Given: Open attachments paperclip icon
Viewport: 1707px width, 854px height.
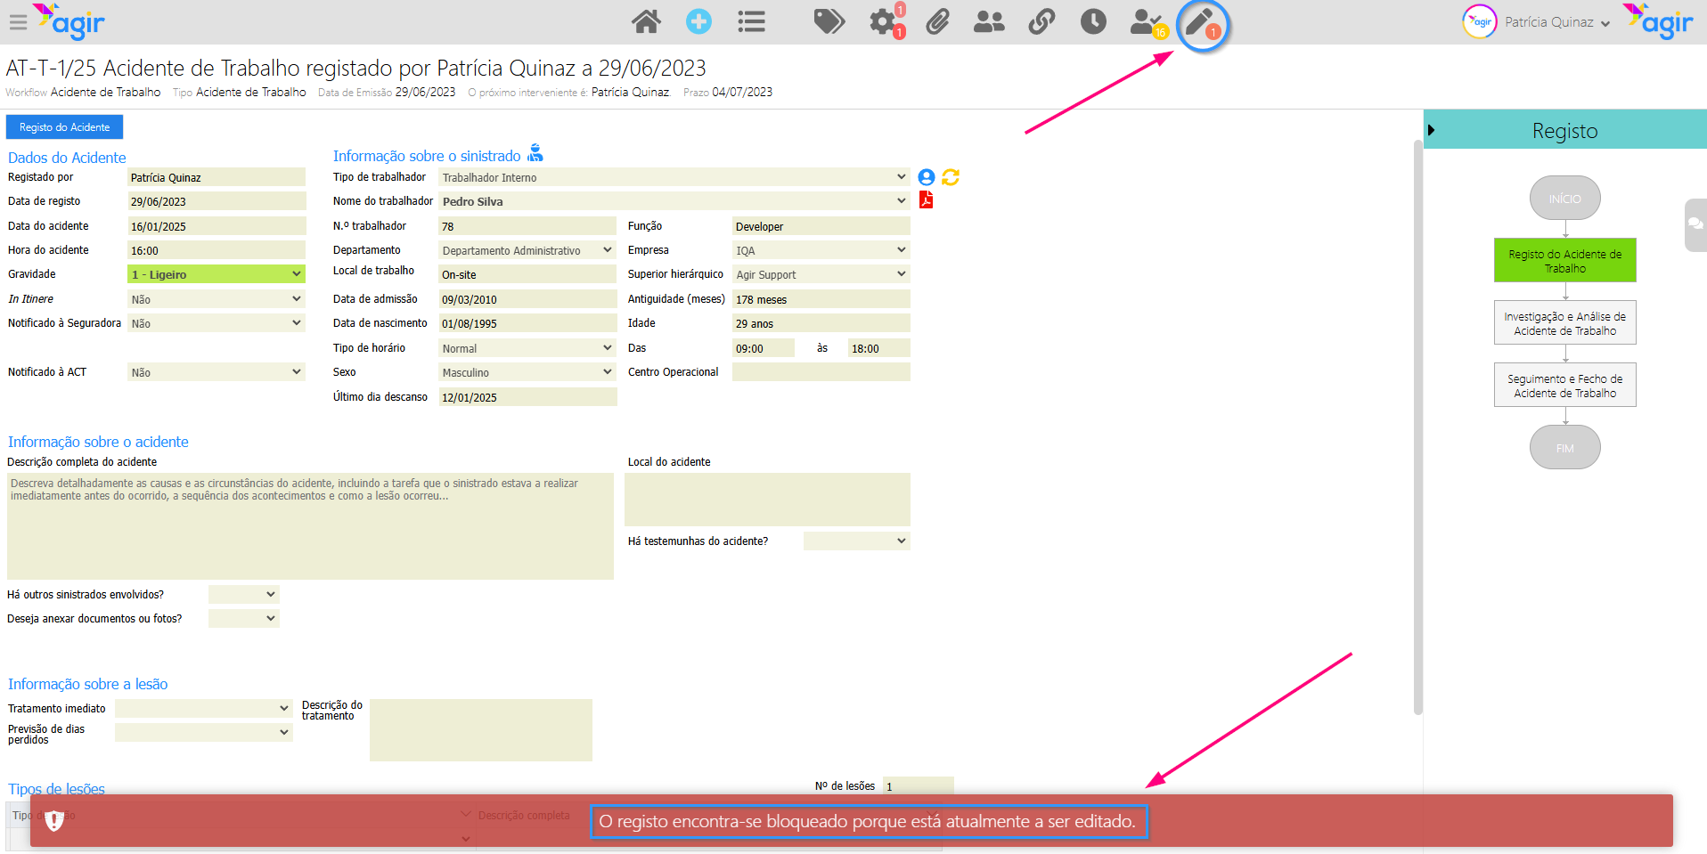Looking at the screenshot, I should pyautogui.click(x=937, y=21).
